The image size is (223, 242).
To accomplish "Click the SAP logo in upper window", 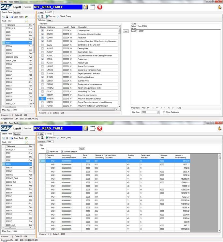I will point(6,7).
